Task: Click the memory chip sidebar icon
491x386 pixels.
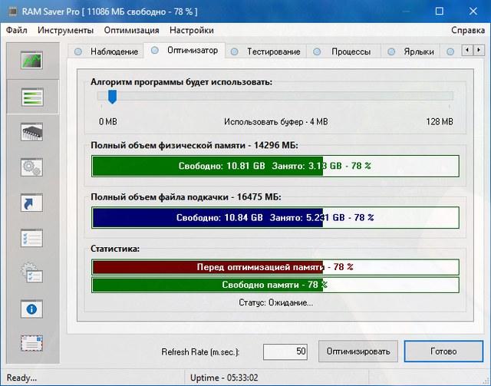Action: tap(32, 132)
